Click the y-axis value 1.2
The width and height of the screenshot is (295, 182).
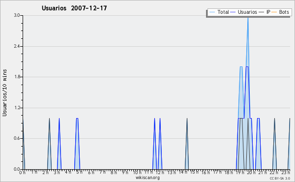click(x=17, y=108)
